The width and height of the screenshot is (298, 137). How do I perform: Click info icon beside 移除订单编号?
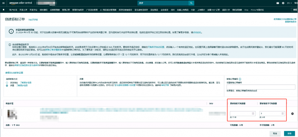pyautogui.click(x=240, y=79)
